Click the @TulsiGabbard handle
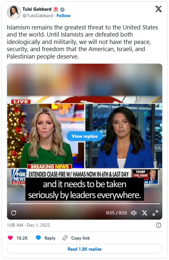The width and height of the screenshot is (169, 260). (38, 16)
